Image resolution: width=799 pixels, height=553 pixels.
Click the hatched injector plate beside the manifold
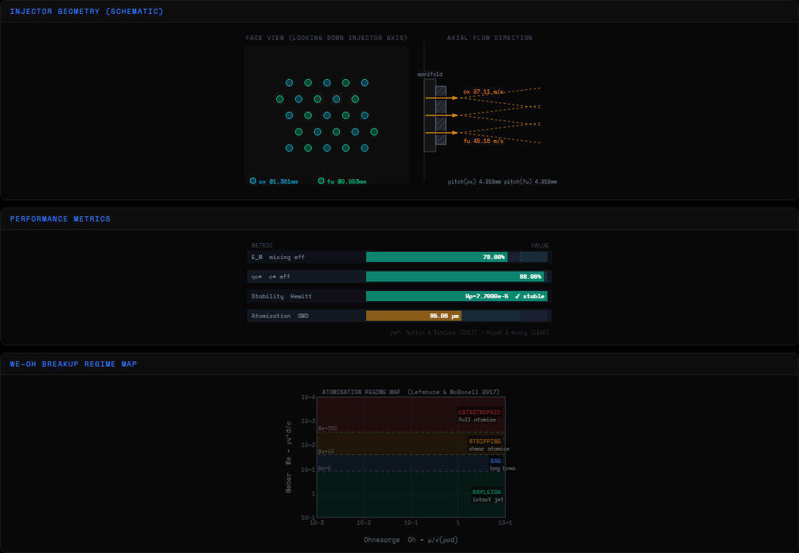click(441, 115)
